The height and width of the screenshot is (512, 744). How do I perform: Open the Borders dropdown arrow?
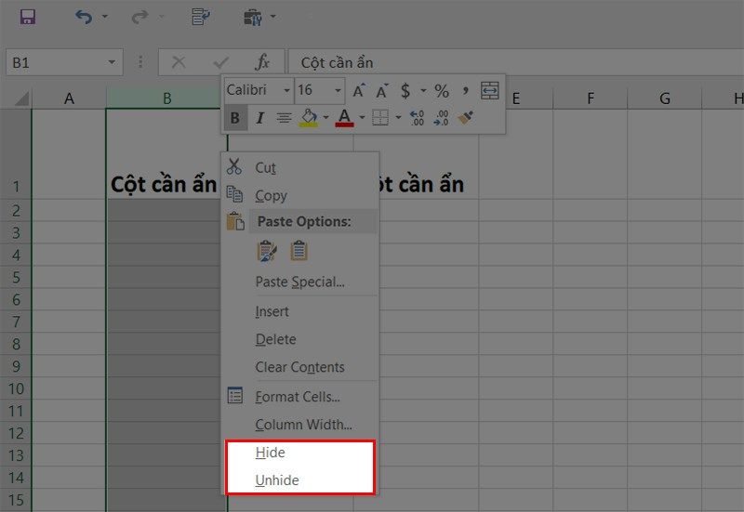399,117
